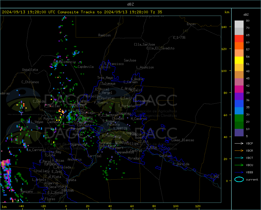261x210 pixels.
Task: Click the S_MARTIN map label
Action: pyautogui.click(x=120, y=129)
